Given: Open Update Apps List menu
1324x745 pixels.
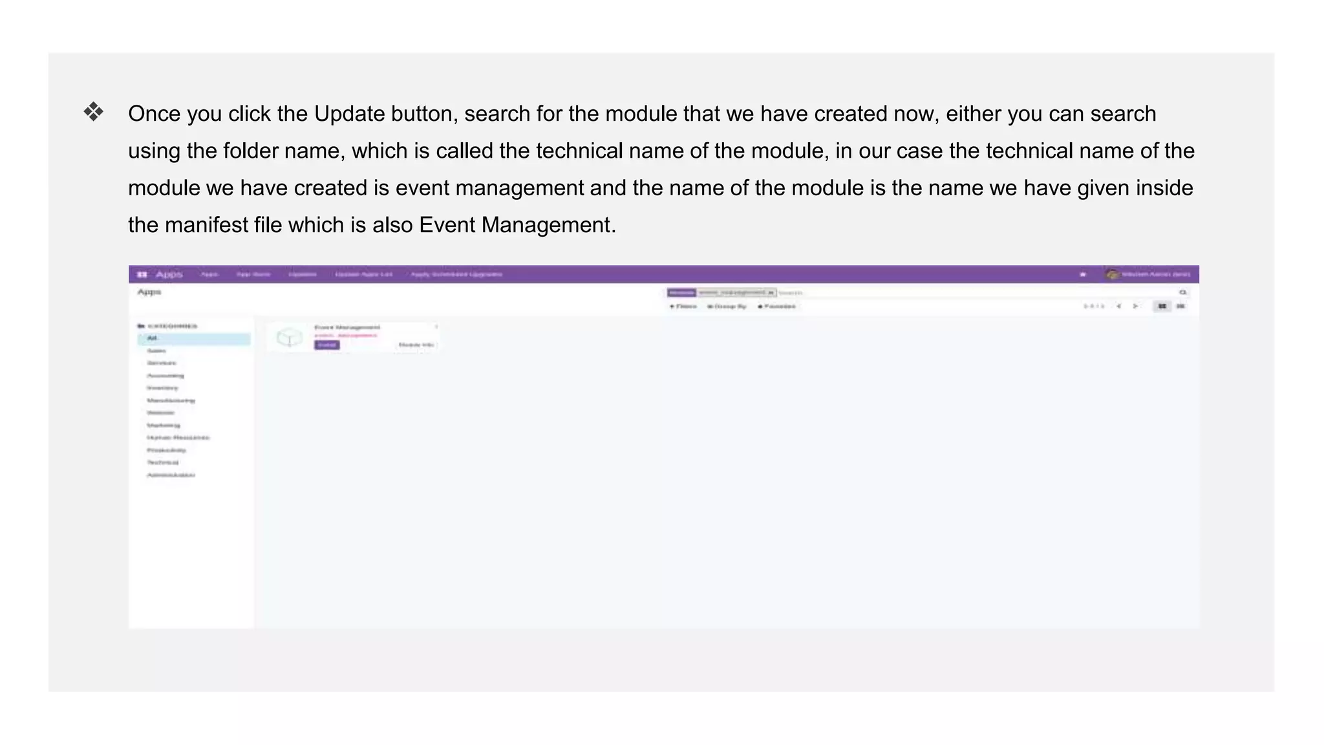Looking at the screenshot, I should point(363,274).
